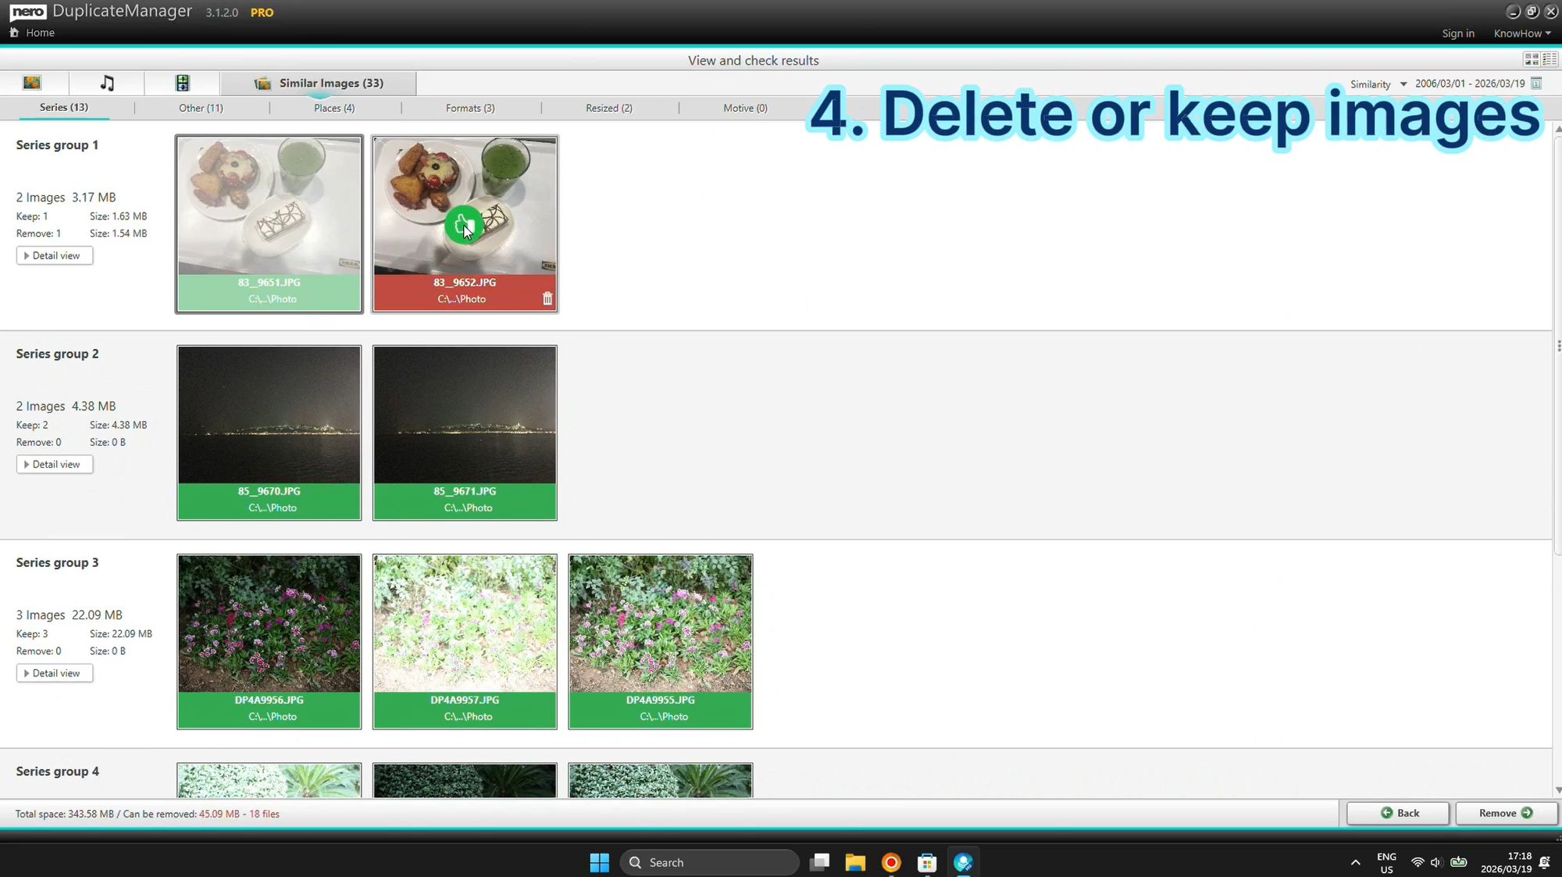Click the Remove button
This screenshot has height=877, width=1562.
click(1503, 813)
